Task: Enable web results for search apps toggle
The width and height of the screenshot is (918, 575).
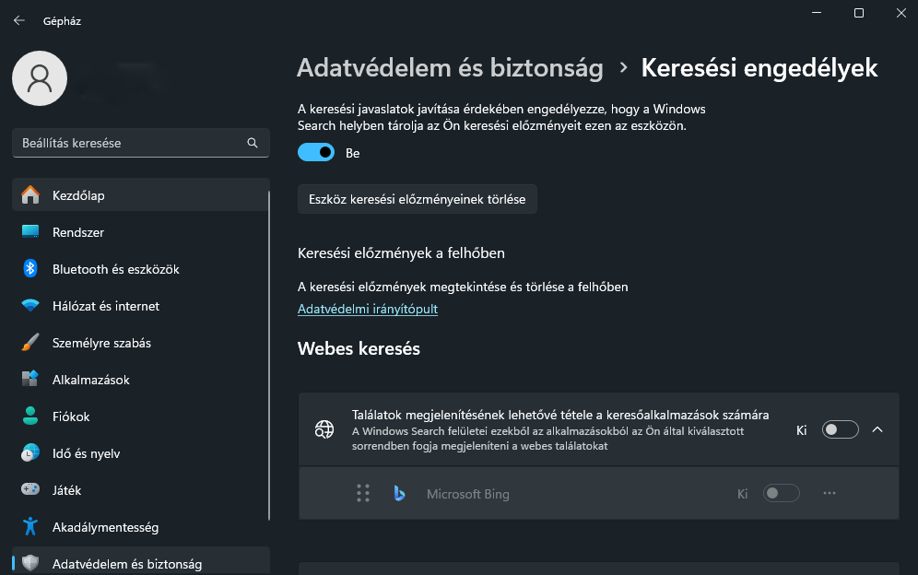Action: coord(841,429)
